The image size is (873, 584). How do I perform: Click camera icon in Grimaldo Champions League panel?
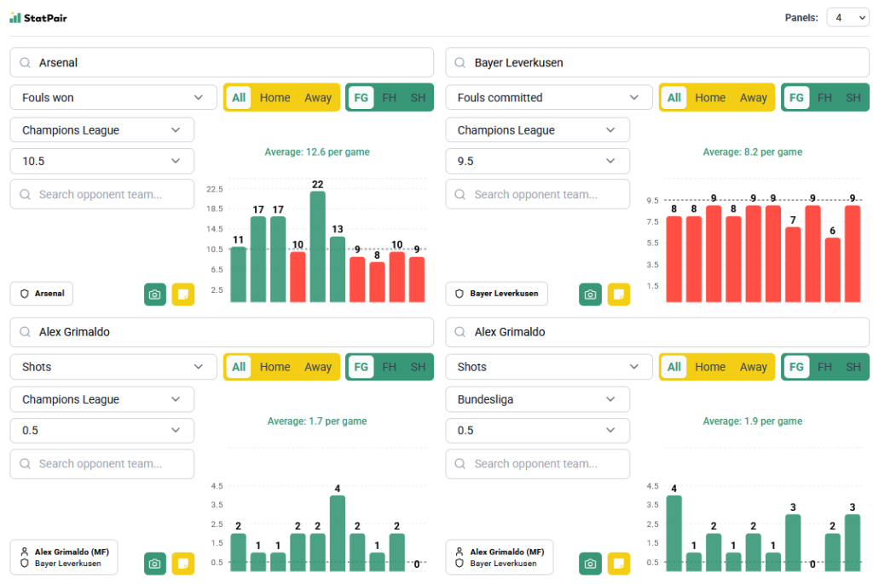pos(155,564)
